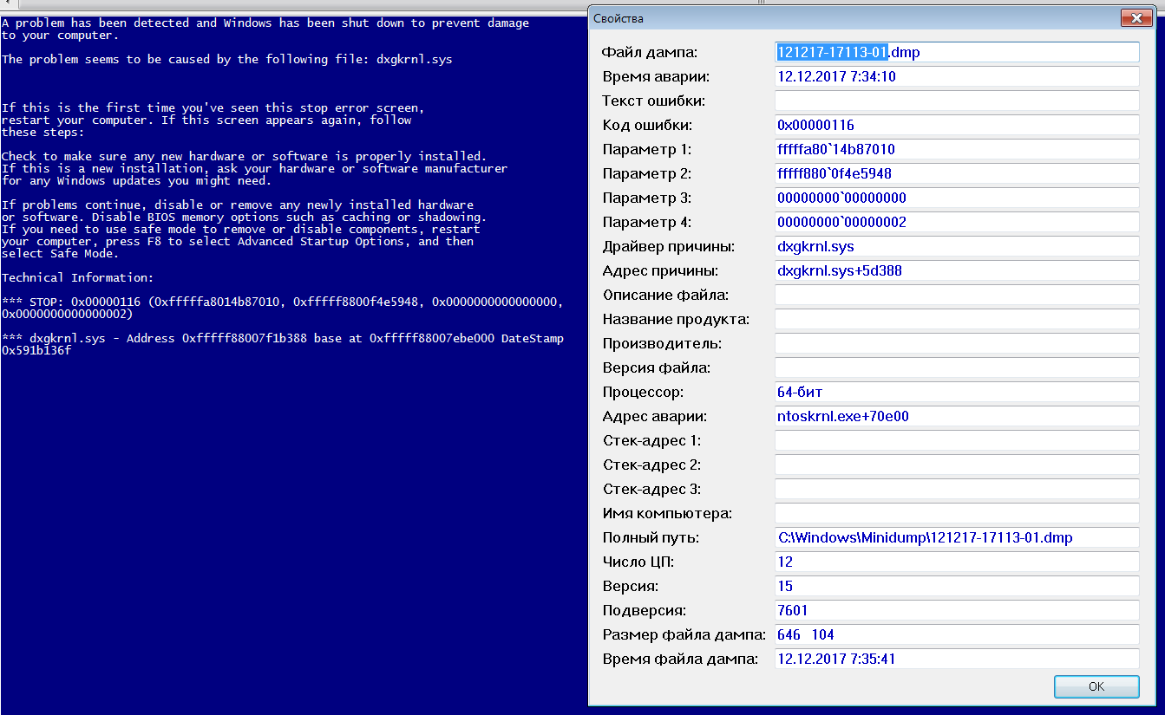Click the "for any Windows updates" text line

tap(136, 180)
